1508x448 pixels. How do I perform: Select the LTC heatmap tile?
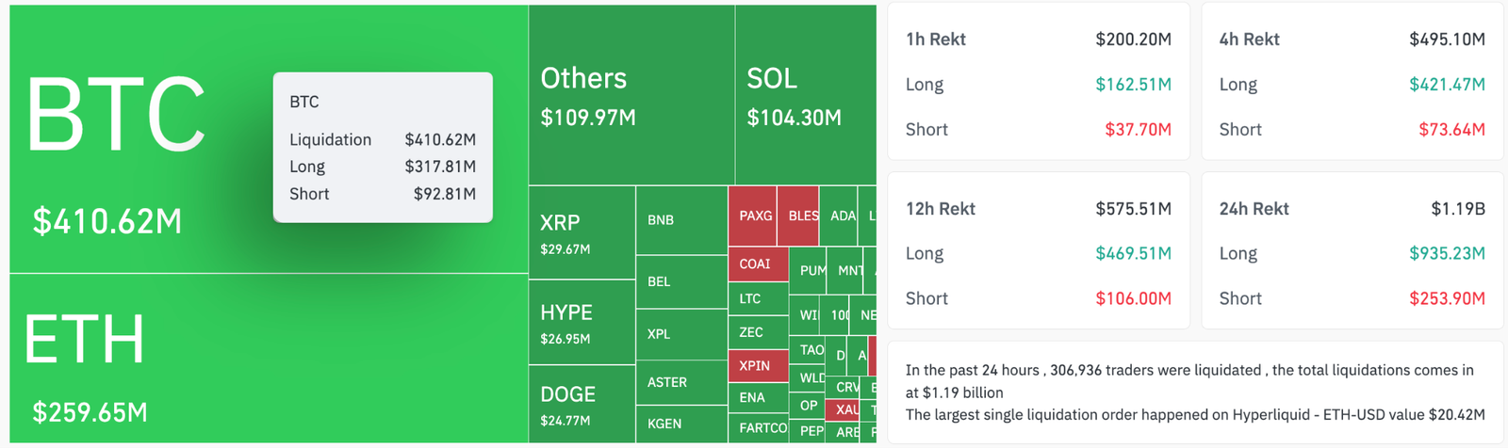point(757,299)
